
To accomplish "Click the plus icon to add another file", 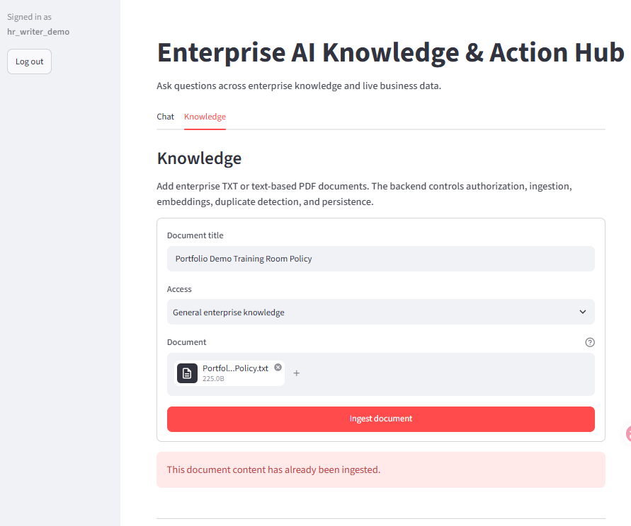I will 297,373.
